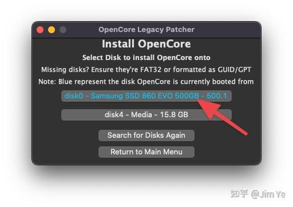Viewport: 293px width, 207px height.
Task: Click the 15.8 GB size on disk4 button
Action: pyautogui.click(x=174, y=115)
